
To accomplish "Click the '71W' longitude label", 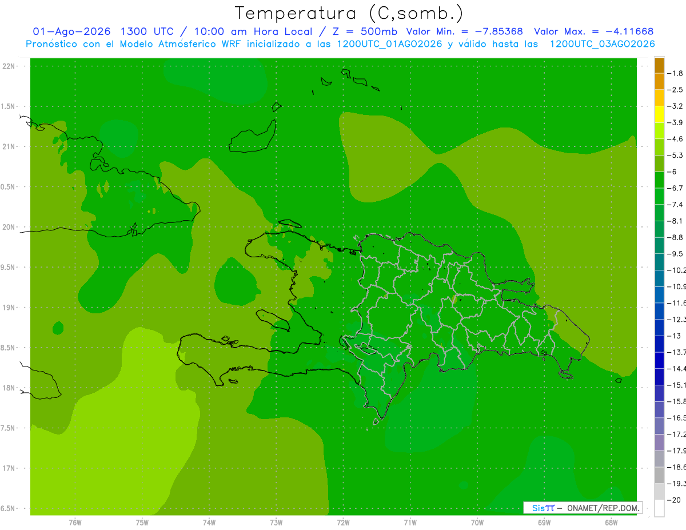I will coord(410,523).
